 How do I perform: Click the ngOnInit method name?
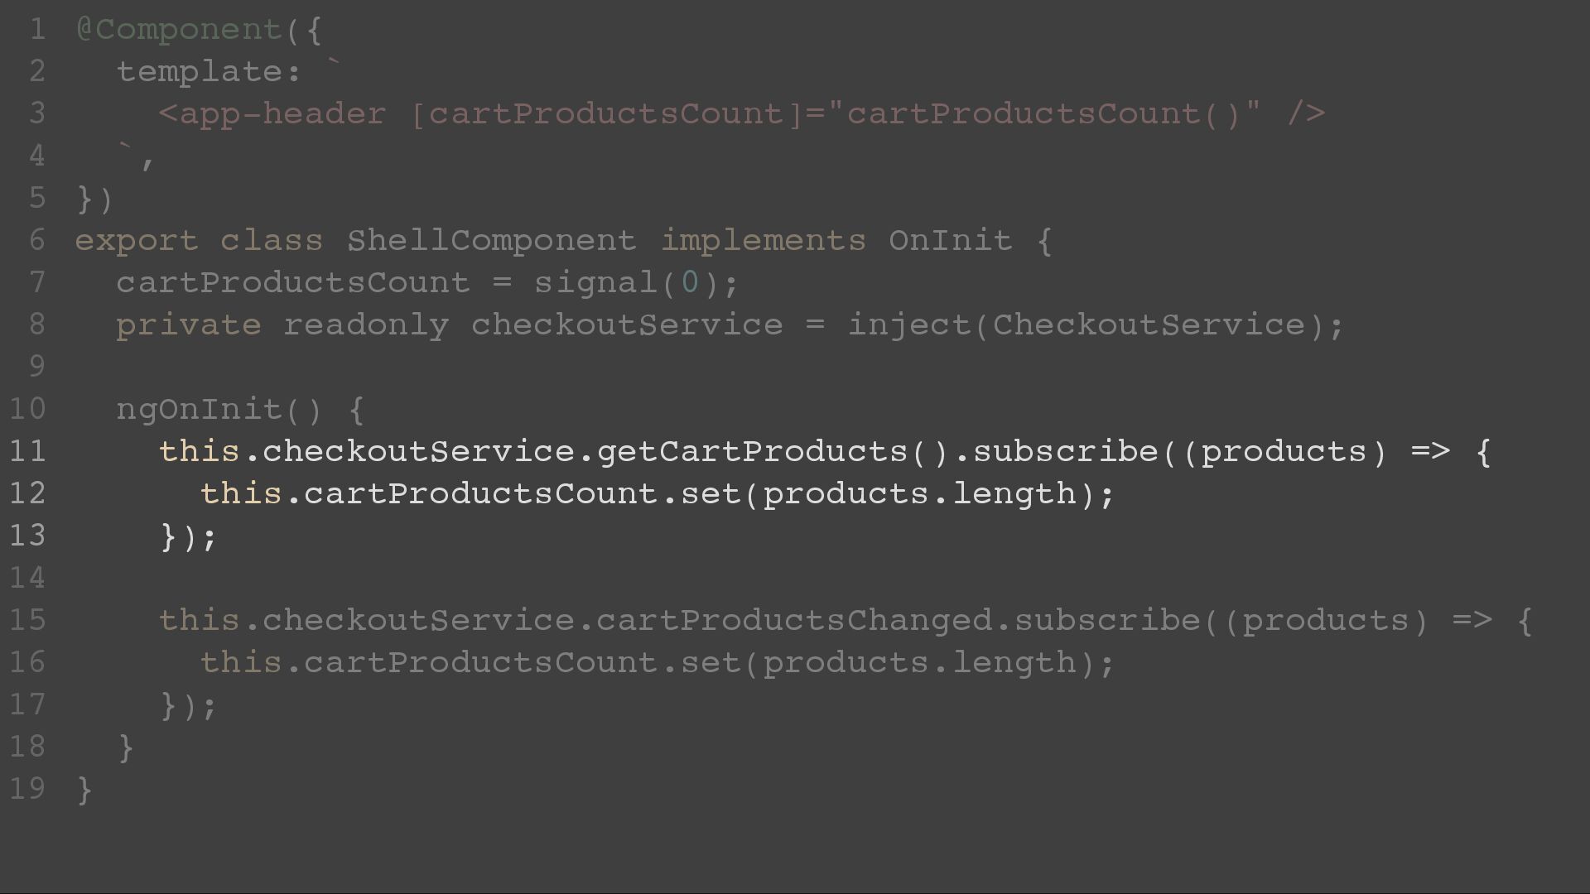point(200,410)
